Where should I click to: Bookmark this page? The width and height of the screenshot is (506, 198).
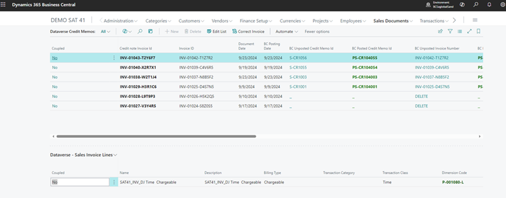pos(479,31)
